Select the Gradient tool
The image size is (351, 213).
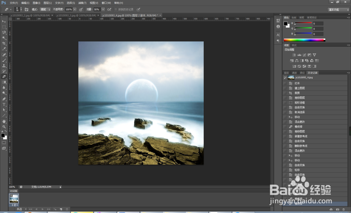(x=4, y=82)
